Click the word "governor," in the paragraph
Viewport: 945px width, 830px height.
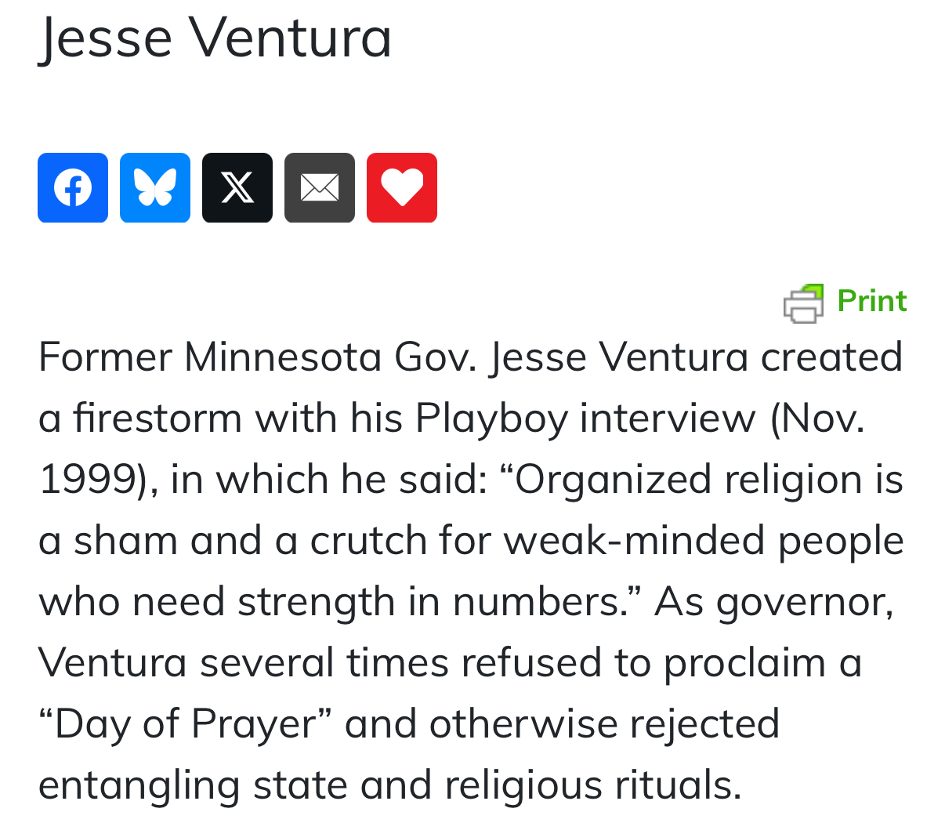(805, 601)
